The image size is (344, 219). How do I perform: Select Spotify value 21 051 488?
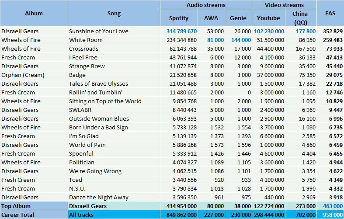coord(183,84)
